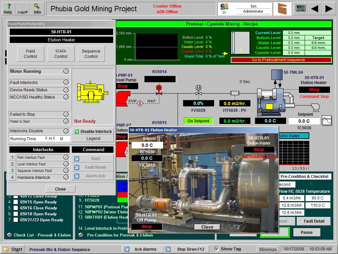Toggle the Show Tag checkbox

(x=216, y=248)
